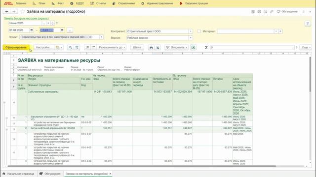Open the vertical dots more menu
The height and width of the screenshot is (177, 316).
(x=304, y=12)
